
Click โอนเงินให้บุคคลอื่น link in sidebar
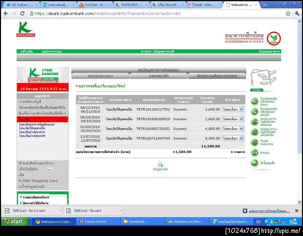pyautogui.click(x=32, y=128)
